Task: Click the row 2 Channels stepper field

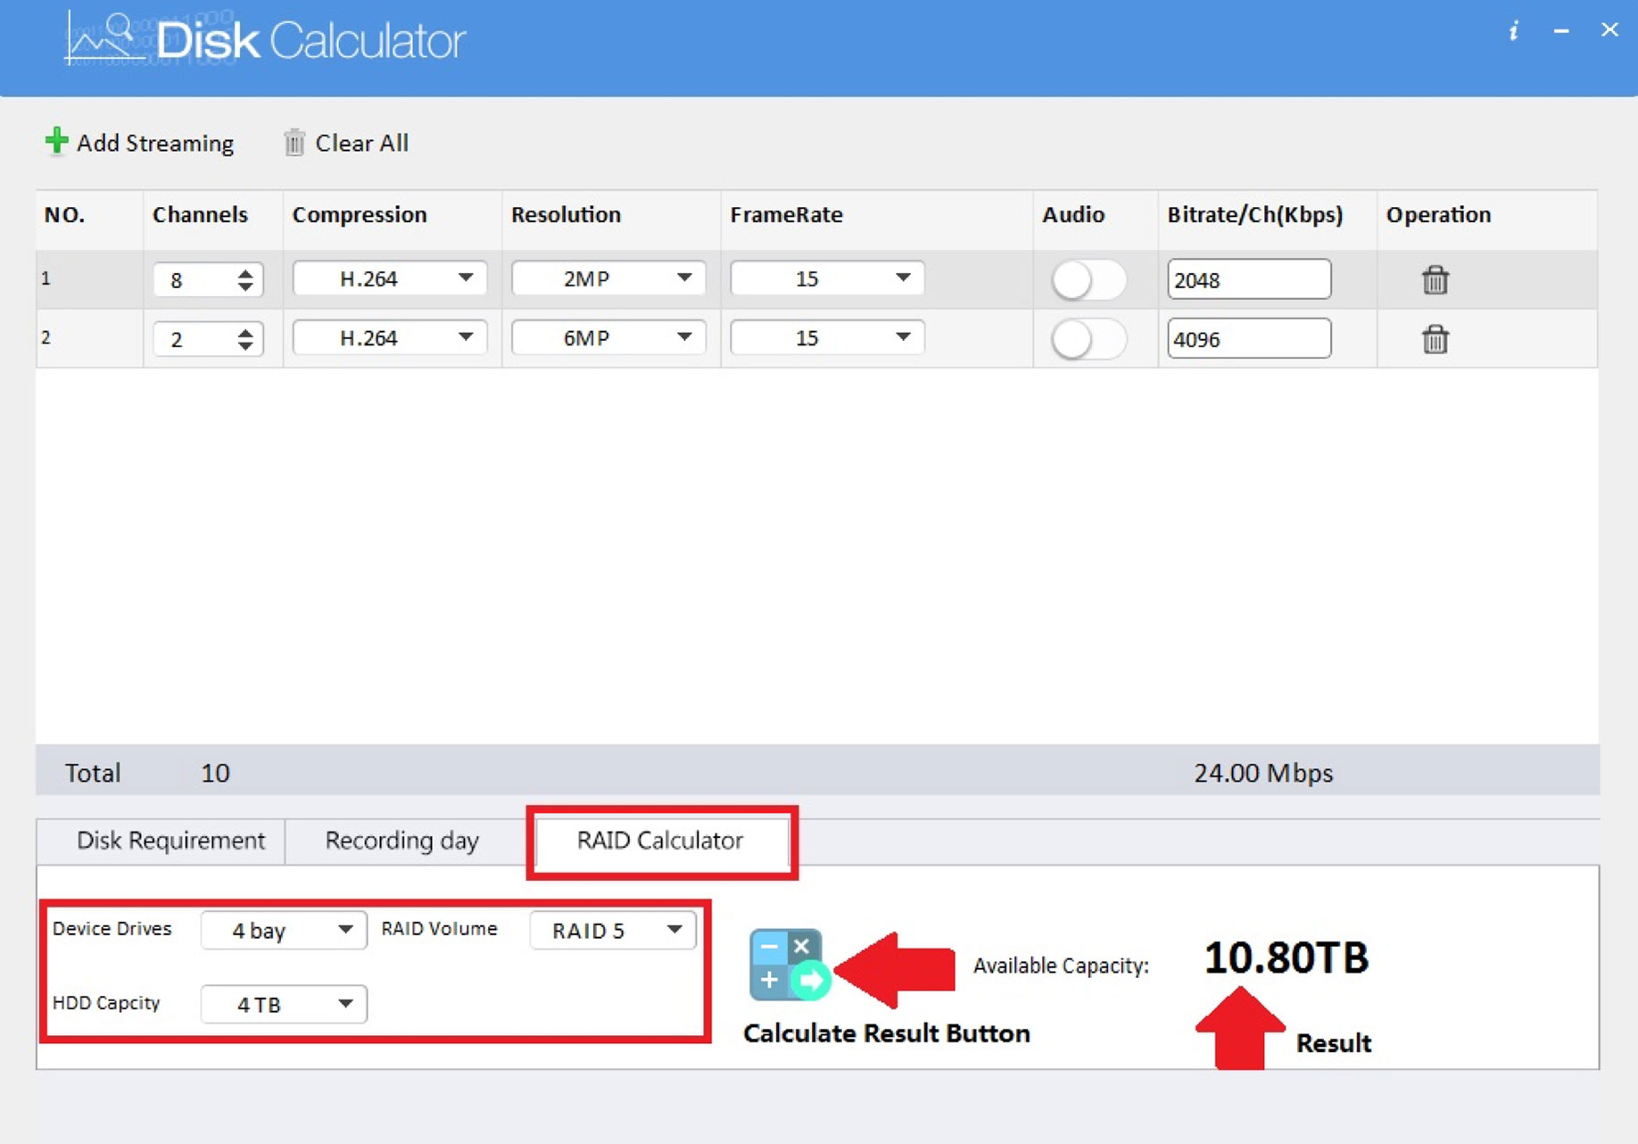Action: (196, 339)
